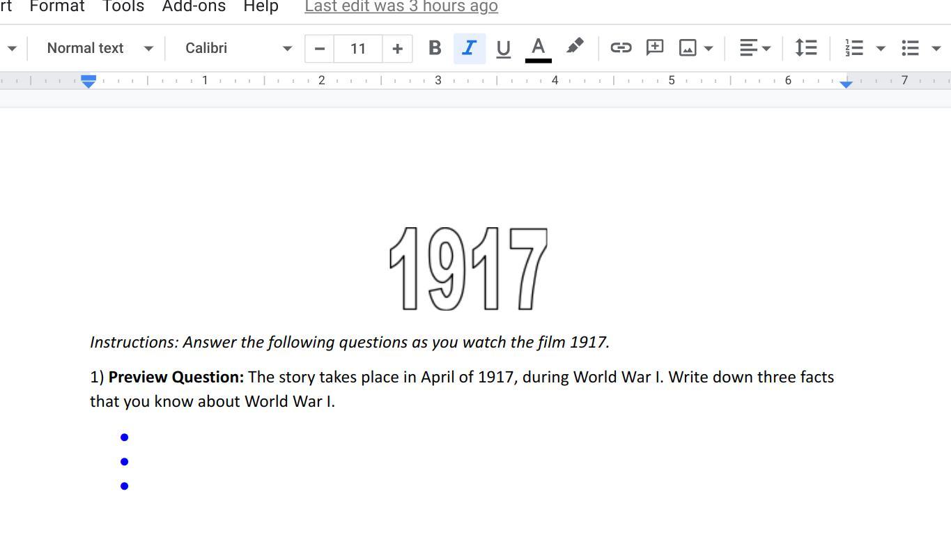Apply bulleted list formatting
The width and height of the screenshot is (951, 535).
(911, 48)
